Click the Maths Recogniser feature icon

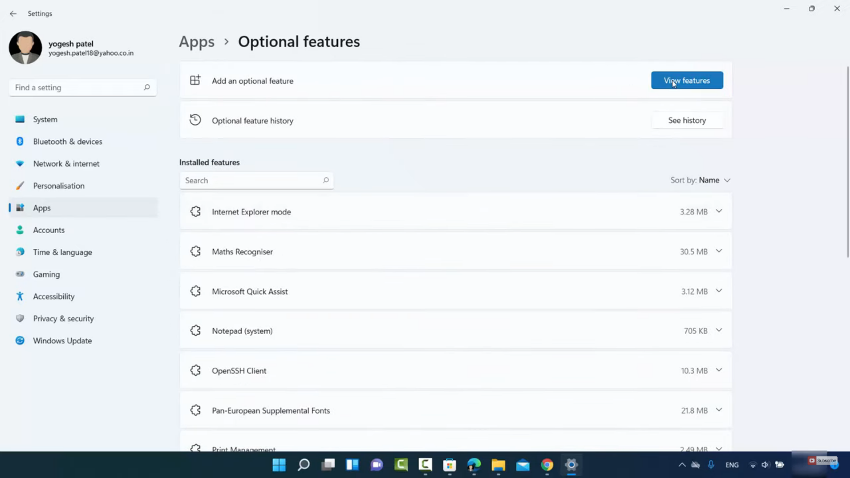195,251
